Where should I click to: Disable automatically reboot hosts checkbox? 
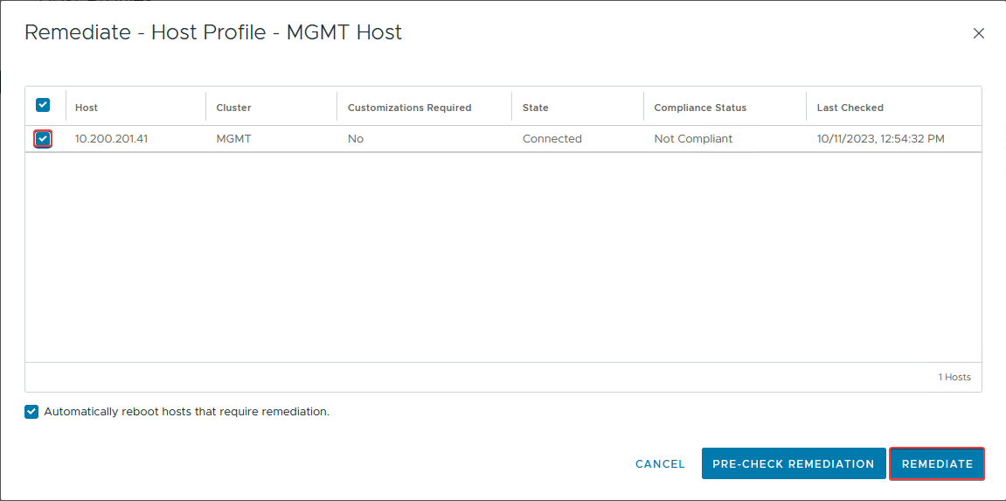(32, 412)
